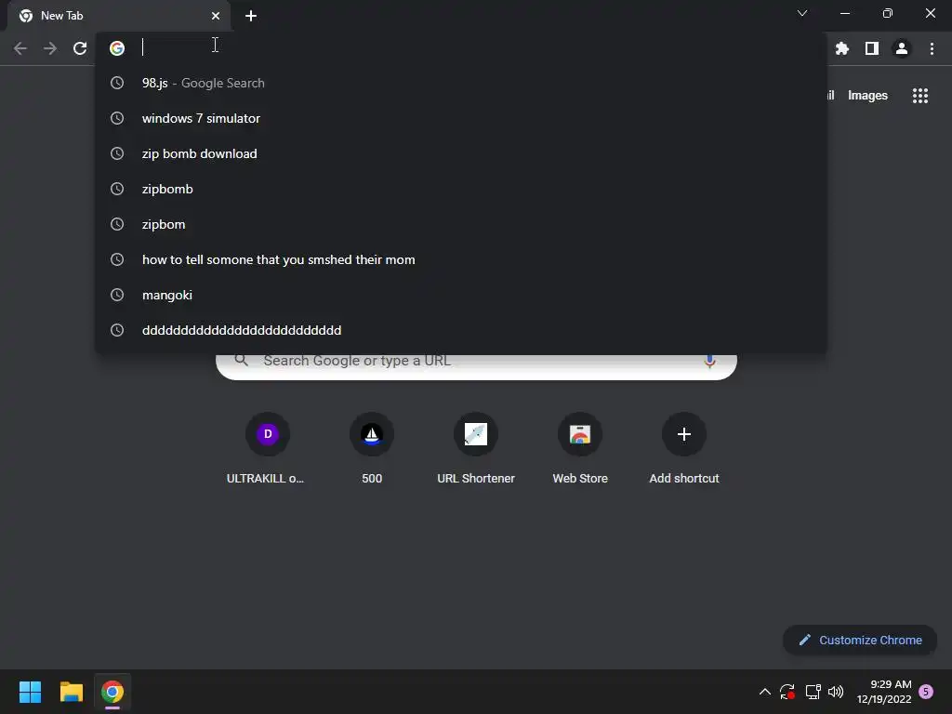Open the Extensions puzzle icon

pyautogui.click(x=842, y=48)
